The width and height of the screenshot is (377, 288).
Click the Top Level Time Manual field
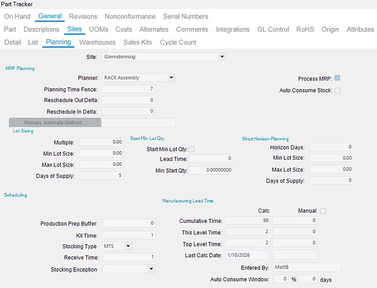point(295,242)
